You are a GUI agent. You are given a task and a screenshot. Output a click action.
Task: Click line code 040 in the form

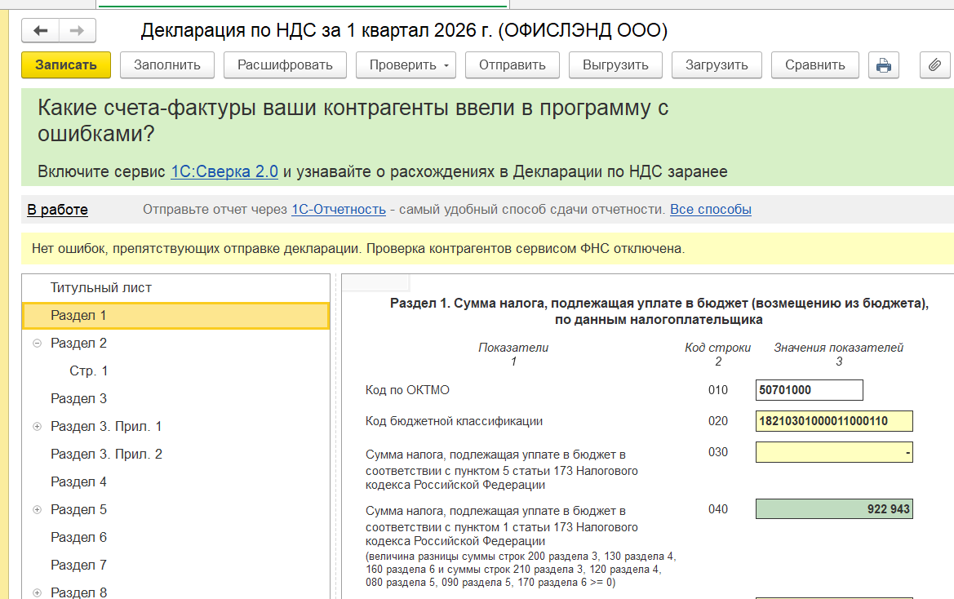718,509
